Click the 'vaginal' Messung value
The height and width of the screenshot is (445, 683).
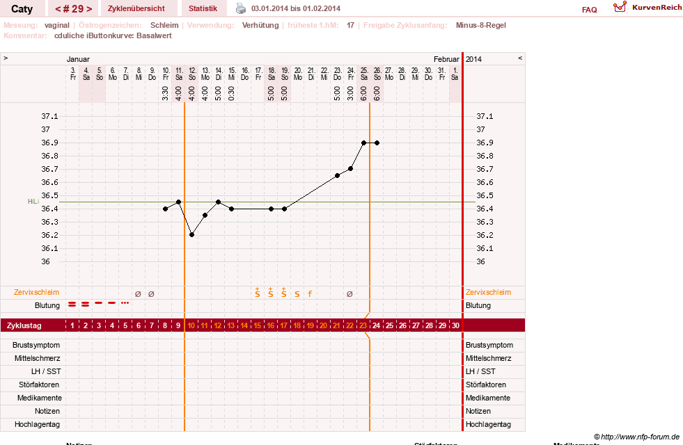tap(56, 25)
